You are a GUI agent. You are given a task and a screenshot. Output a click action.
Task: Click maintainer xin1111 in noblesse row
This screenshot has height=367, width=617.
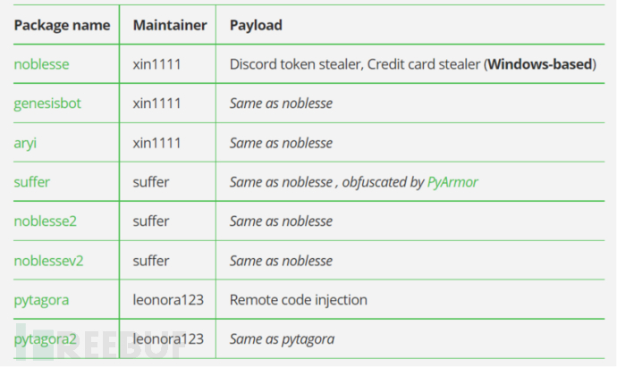[157, 64]
